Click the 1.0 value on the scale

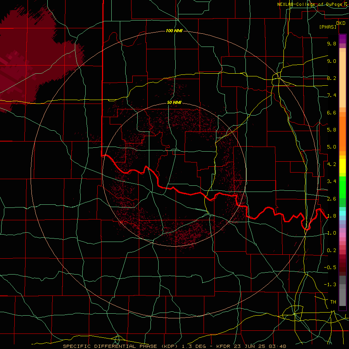(x=332, y=233)
